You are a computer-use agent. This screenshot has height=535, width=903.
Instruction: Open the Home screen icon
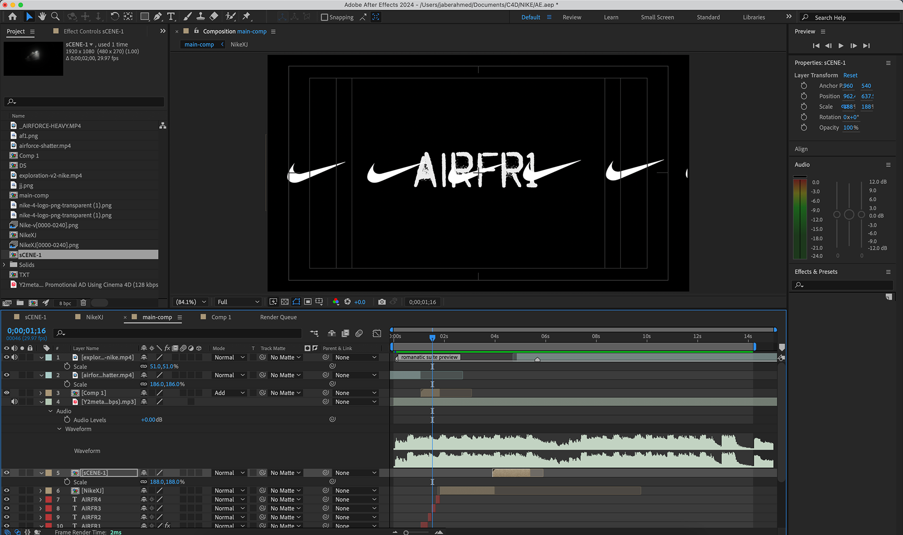point(13,16)
